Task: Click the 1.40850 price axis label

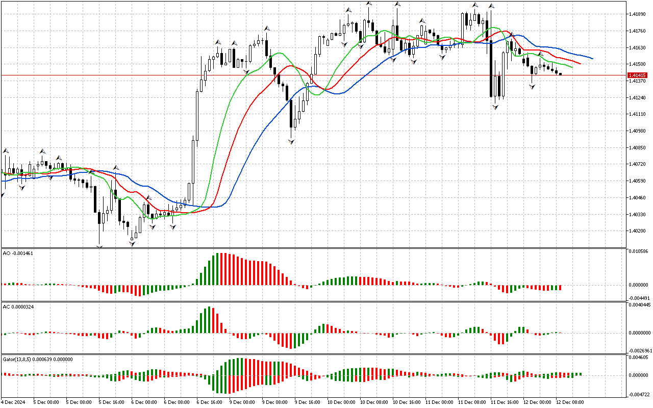Action: pyautogui.click(x=638, y=148)
